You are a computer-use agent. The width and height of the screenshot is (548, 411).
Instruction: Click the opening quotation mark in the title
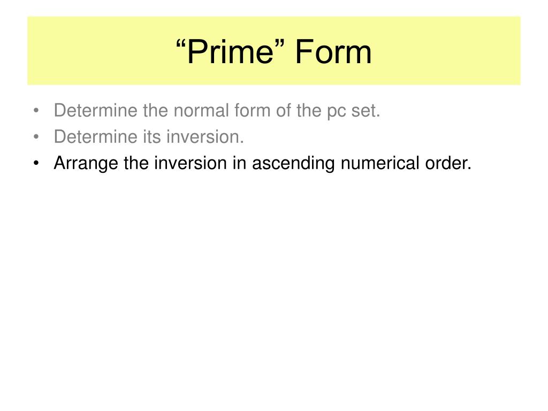click(180, 44)
